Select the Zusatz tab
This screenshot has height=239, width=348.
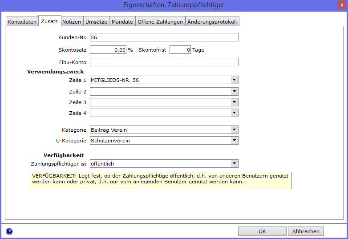49,21
